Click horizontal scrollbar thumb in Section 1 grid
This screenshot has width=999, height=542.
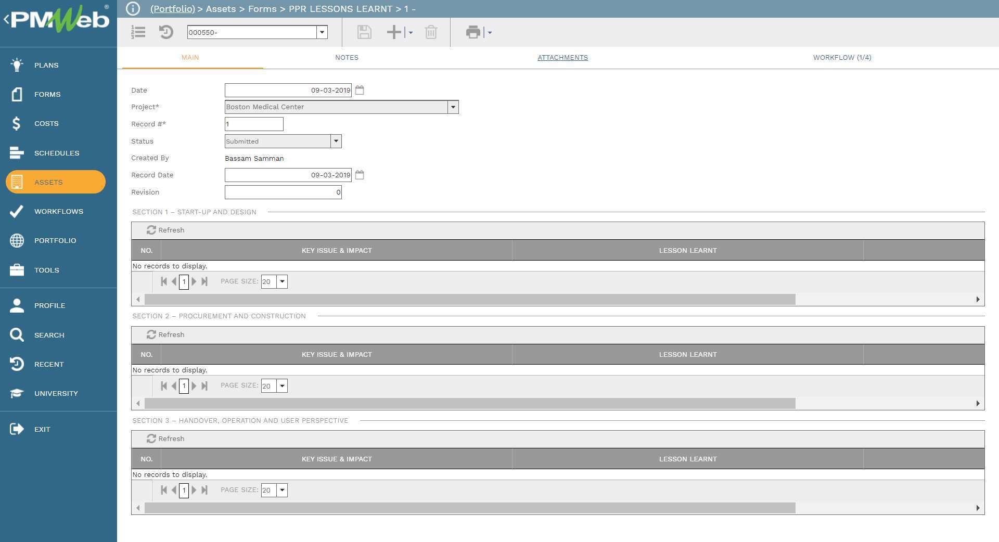click(470, 300)
